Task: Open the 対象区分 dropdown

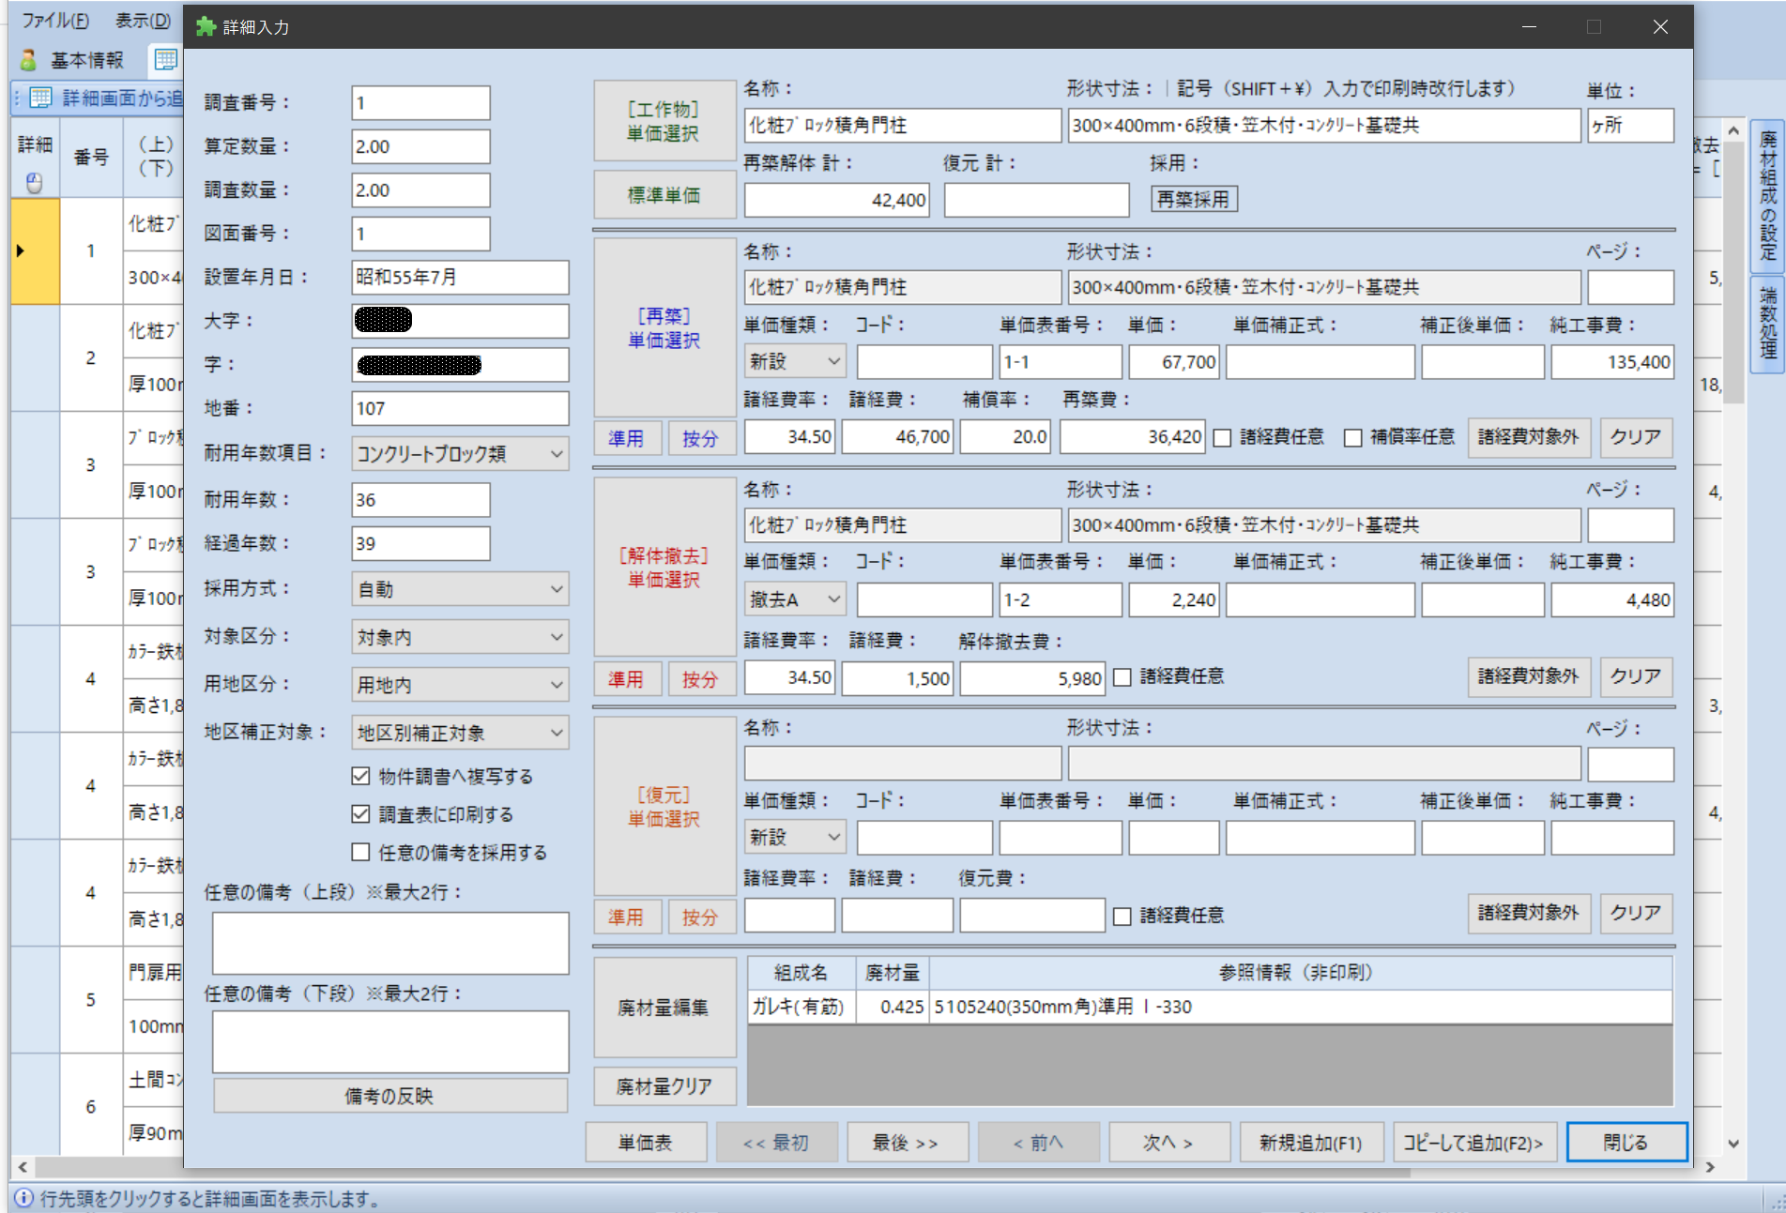Action: [x=460, y=637]
